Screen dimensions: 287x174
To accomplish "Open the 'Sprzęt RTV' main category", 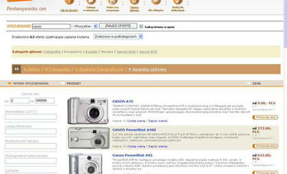I will pos(148,52).
